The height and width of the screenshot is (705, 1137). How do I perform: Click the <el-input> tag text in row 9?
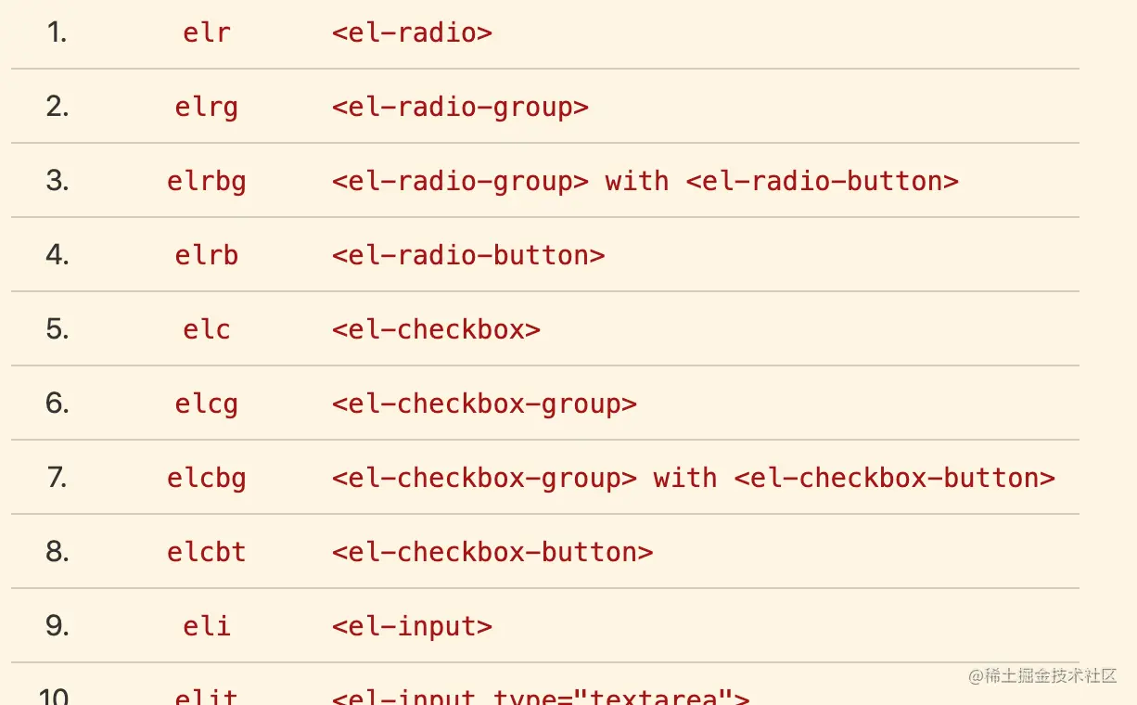click(412, 626)
